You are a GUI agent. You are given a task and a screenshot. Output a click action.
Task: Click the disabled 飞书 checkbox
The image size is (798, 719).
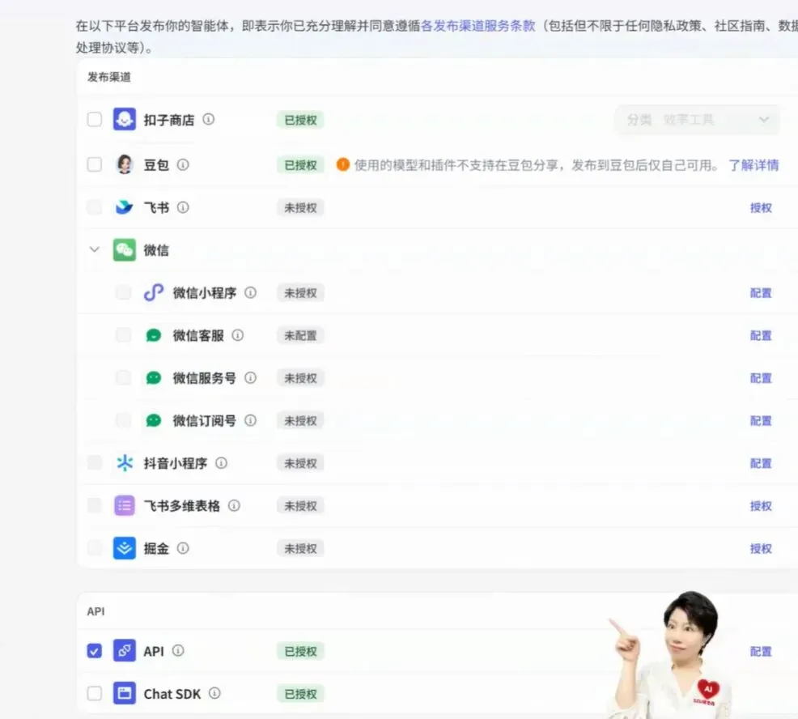click(x=95, y=207)
